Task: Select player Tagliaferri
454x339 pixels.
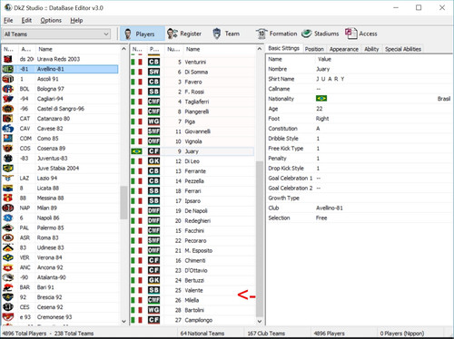Action: 192,102
